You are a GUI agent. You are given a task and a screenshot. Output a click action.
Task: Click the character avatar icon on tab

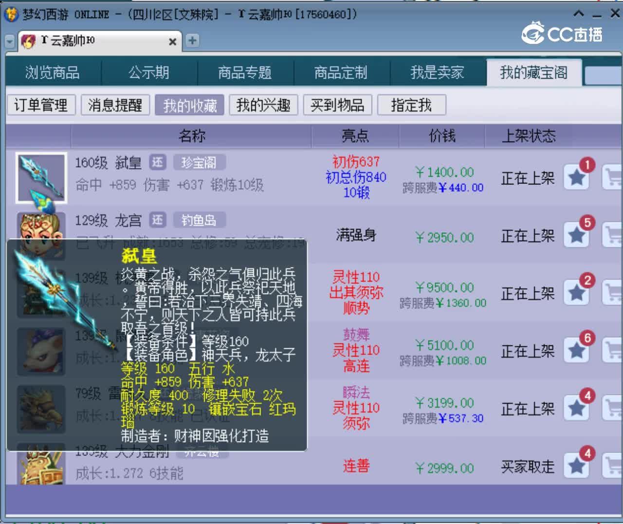[x=29, y=41]
